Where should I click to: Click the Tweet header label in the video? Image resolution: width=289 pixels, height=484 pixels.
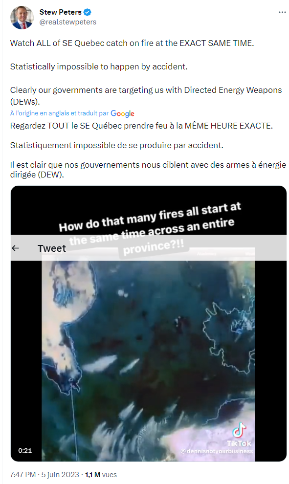point(51,248)
